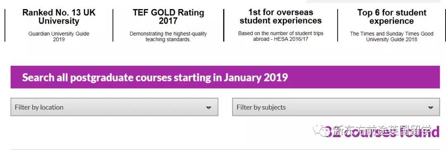This screenshot has height=150, width=446.
Task: Click Top 6 for student experience heading
Action: (391, 17)
